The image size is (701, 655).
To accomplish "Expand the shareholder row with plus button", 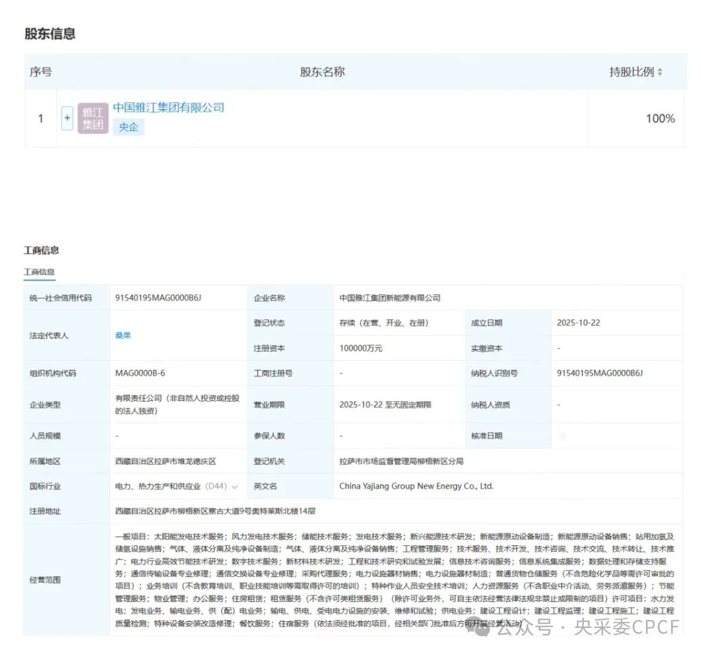I will (67, 119).
